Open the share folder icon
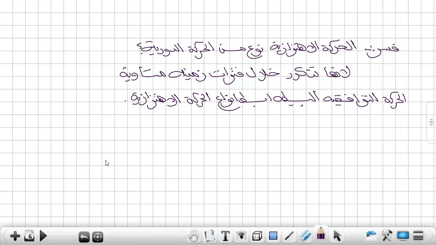Screen dimensions: 436x245 (x=371, y=235)
